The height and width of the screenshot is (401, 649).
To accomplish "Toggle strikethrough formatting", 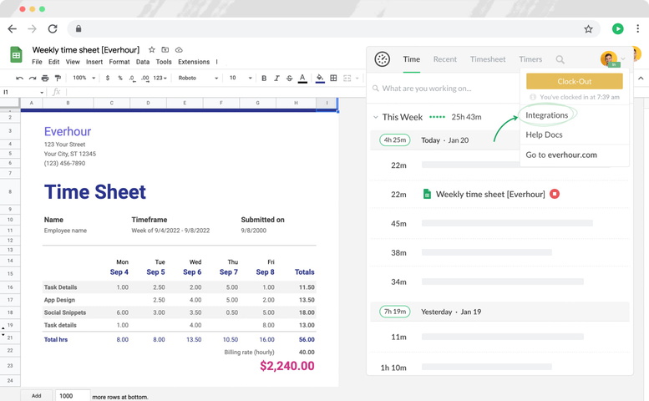I will tap(289, 78).
